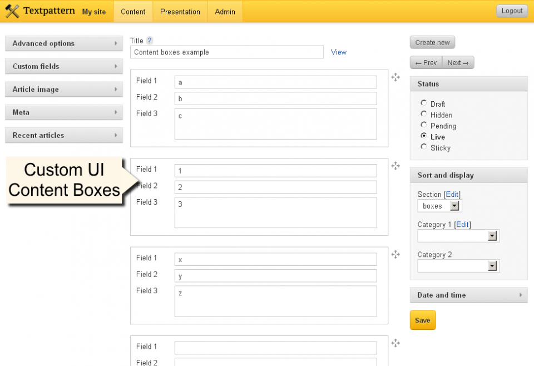Screen dimensions: 534x366
Task: Click the move handle beside the first content box
Action: coord(395,77)
